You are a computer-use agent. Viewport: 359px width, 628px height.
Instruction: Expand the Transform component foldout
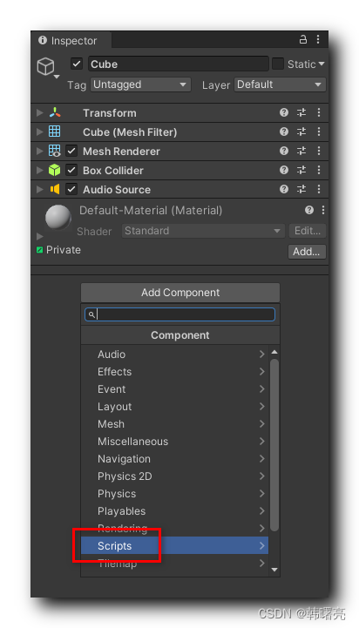pyautogui.click(x=40, y=112)
